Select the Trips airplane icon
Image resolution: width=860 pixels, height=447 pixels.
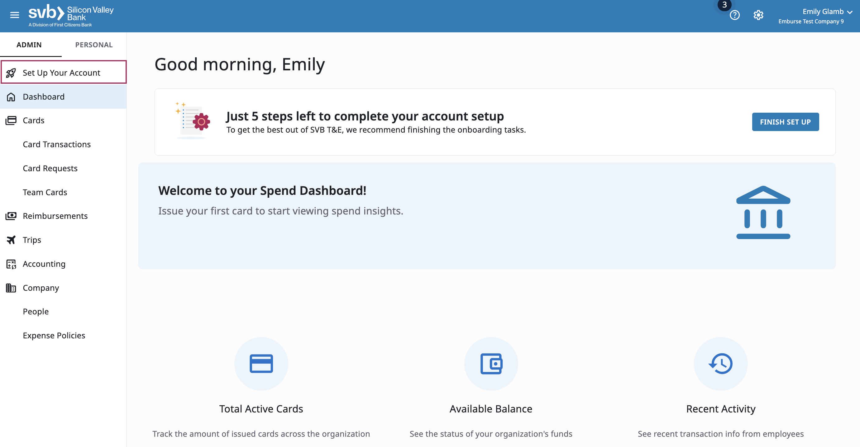click(11, 239)
